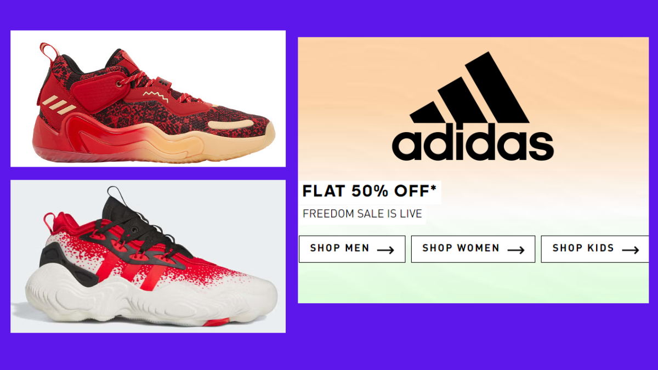Click the FREEDOM SALE IS LIVE text

(x=362, y=214)
